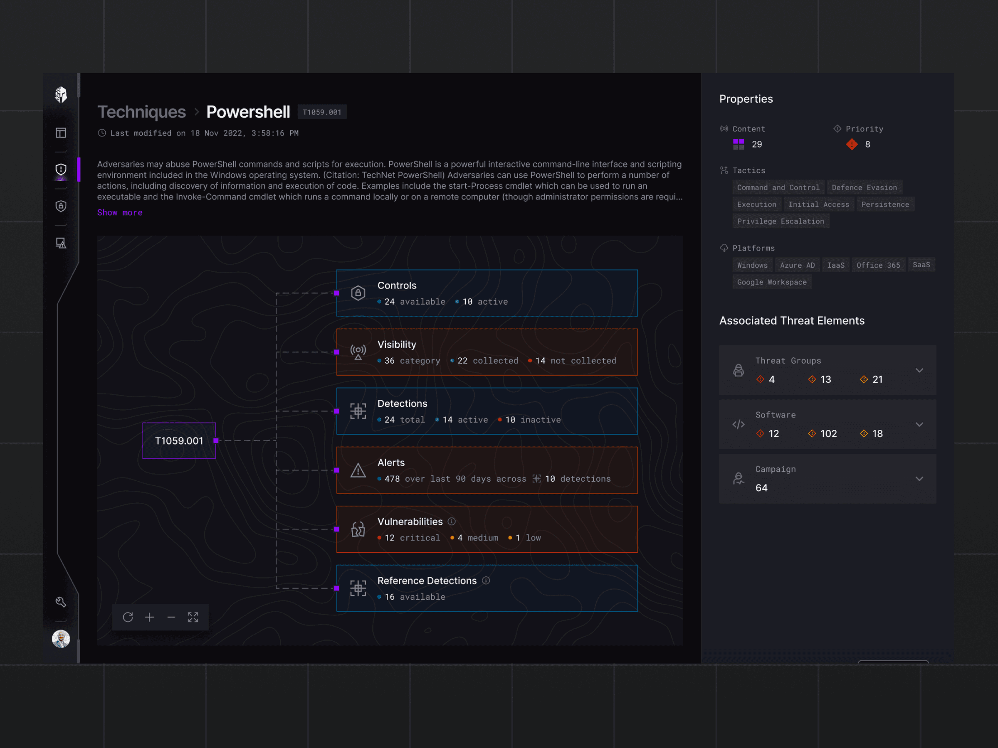Click the Software code brackets icon
The width and height of the screenshot is (998, 748).
[739, 424]
